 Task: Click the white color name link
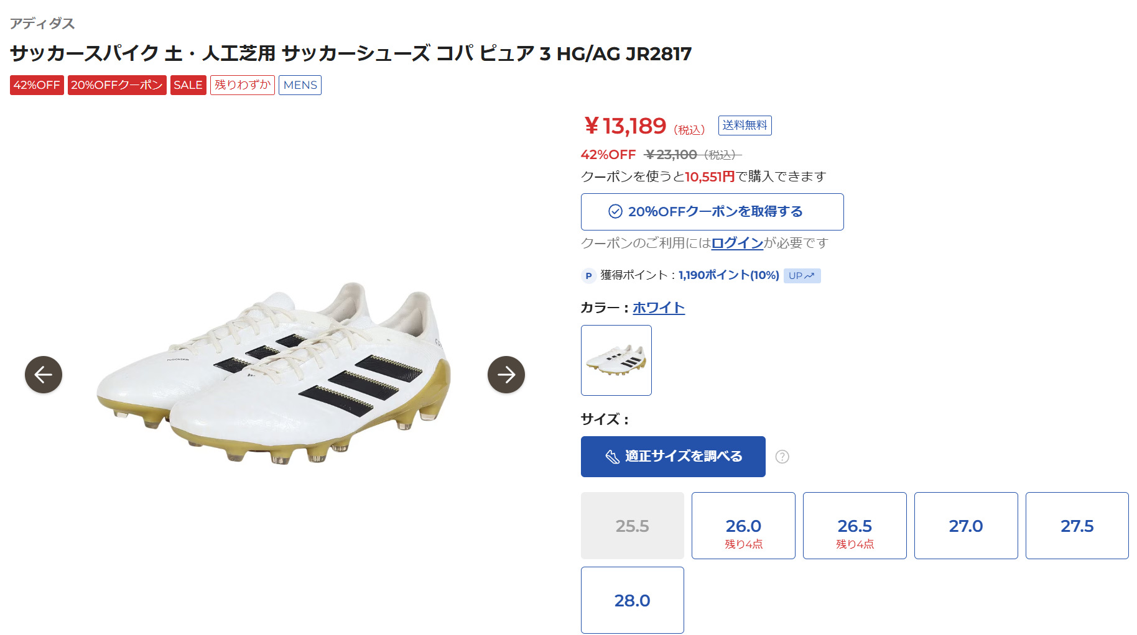659,308
